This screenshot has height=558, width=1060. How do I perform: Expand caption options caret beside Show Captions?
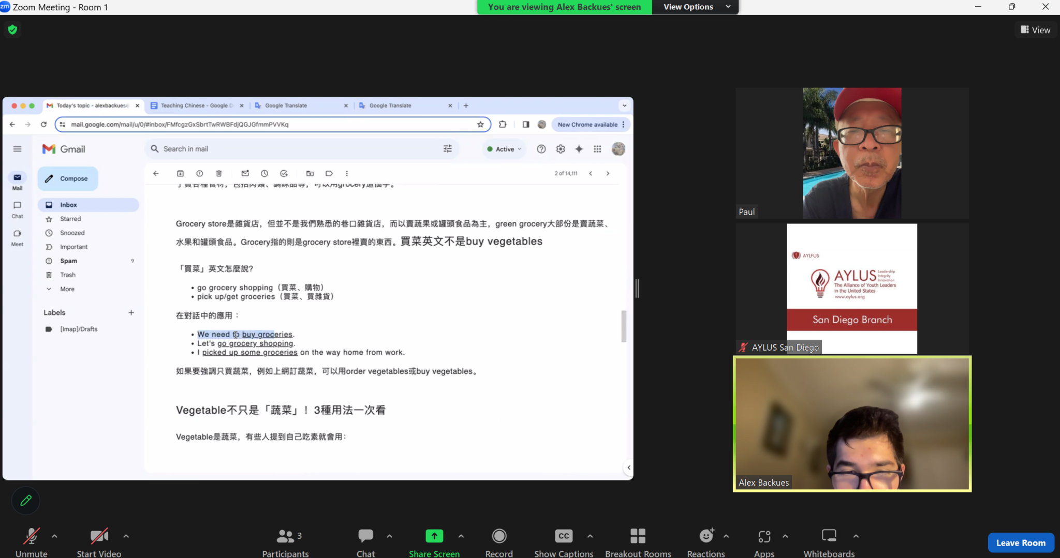point(590,536)
